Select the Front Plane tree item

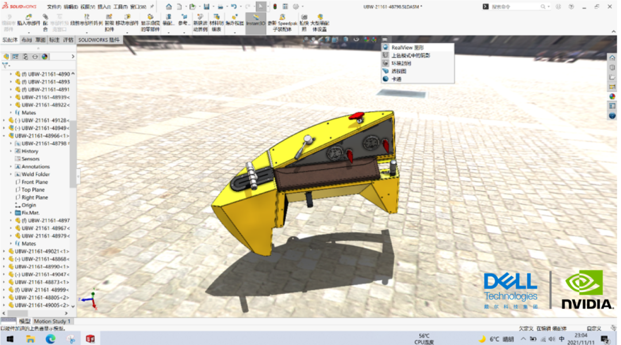point(34,182)
